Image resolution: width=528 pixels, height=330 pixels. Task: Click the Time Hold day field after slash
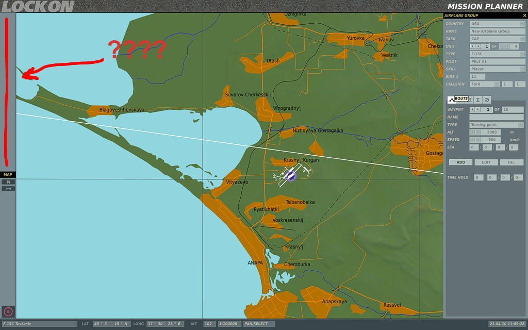(518, 177)
